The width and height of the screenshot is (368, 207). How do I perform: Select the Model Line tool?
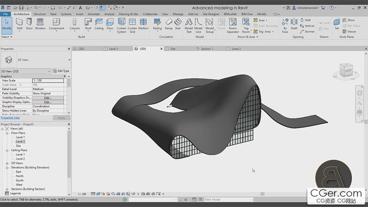point(198,26)
